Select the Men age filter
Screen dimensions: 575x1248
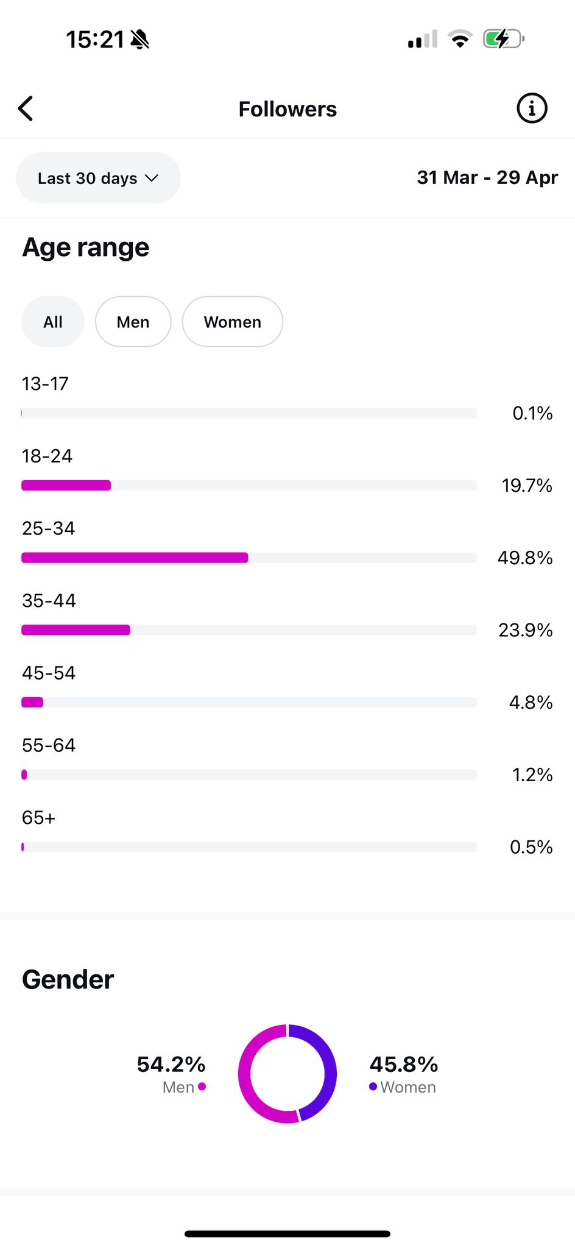click(133, 322)
